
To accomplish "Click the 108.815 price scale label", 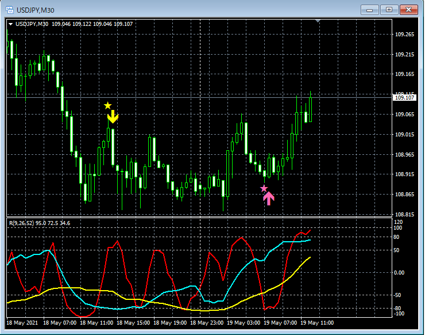I will pos(404,214).
